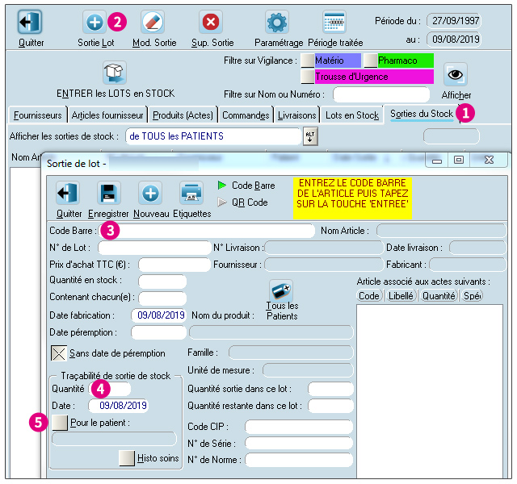517x484 pixels.
Task: Click the Date livraison field
Action: 477,248
